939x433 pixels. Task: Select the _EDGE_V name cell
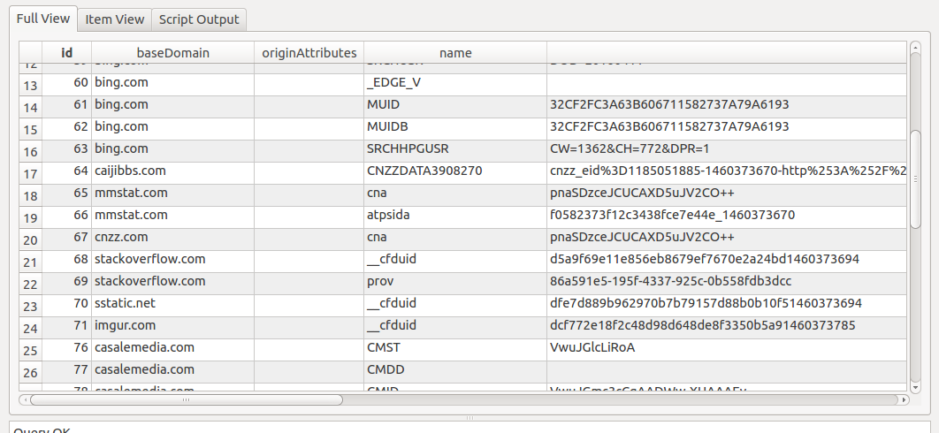coord(455,83)
